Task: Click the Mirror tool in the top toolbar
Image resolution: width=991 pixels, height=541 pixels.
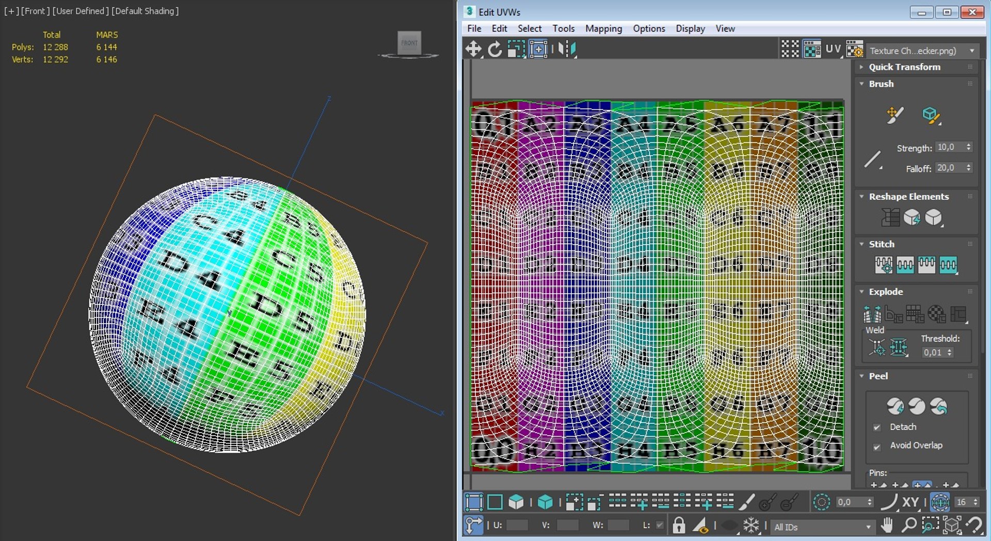Action: (x=567, y=49)
